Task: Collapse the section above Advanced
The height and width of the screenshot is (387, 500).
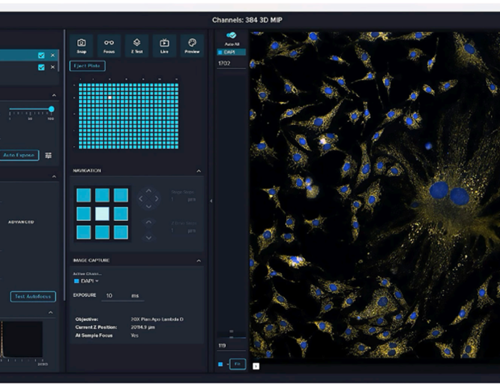Action: (x=54, y=177)
